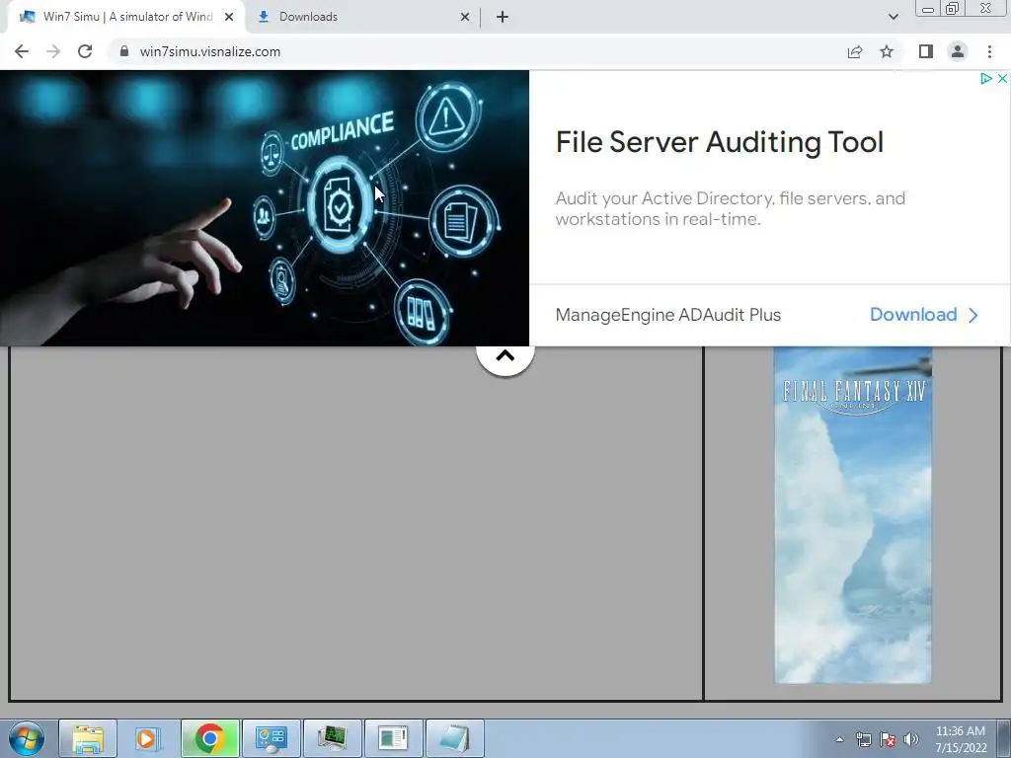Open the notepad taskbar icon

[x=454, y=738]
